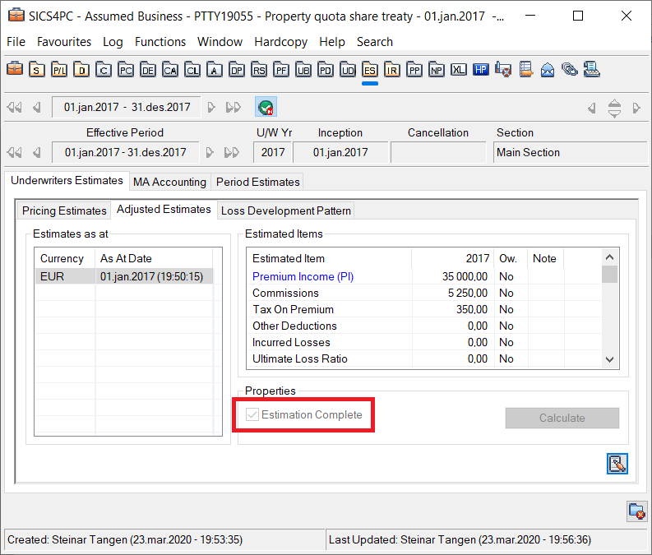This screenshot has width=652, height=555.
Task: Go to next effective period arrow
Action: click(211, 152)
